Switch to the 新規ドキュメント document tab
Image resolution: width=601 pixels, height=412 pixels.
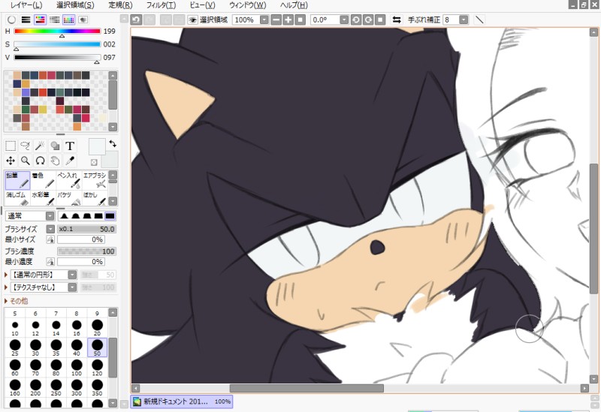point(181,401)
